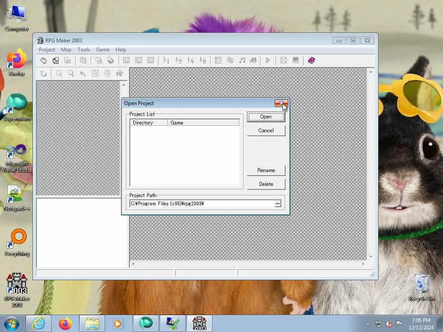Close the Open Project dialog with X
The width and height of the screenshot is (443, 332).
click(x=281, y=103)
